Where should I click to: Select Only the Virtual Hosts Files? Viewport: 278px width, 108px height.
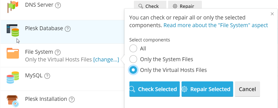click(x=133, y=70)
